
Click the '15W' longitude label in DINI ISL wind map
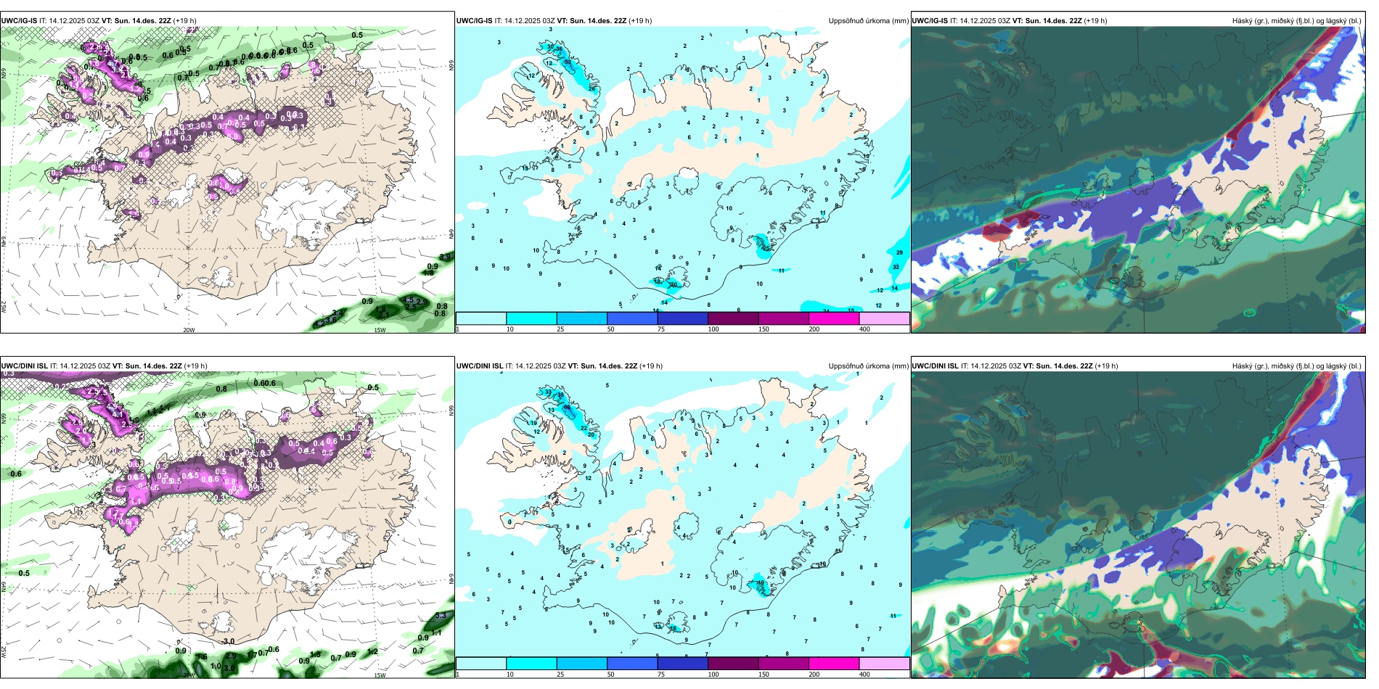(x=380, y=675)
